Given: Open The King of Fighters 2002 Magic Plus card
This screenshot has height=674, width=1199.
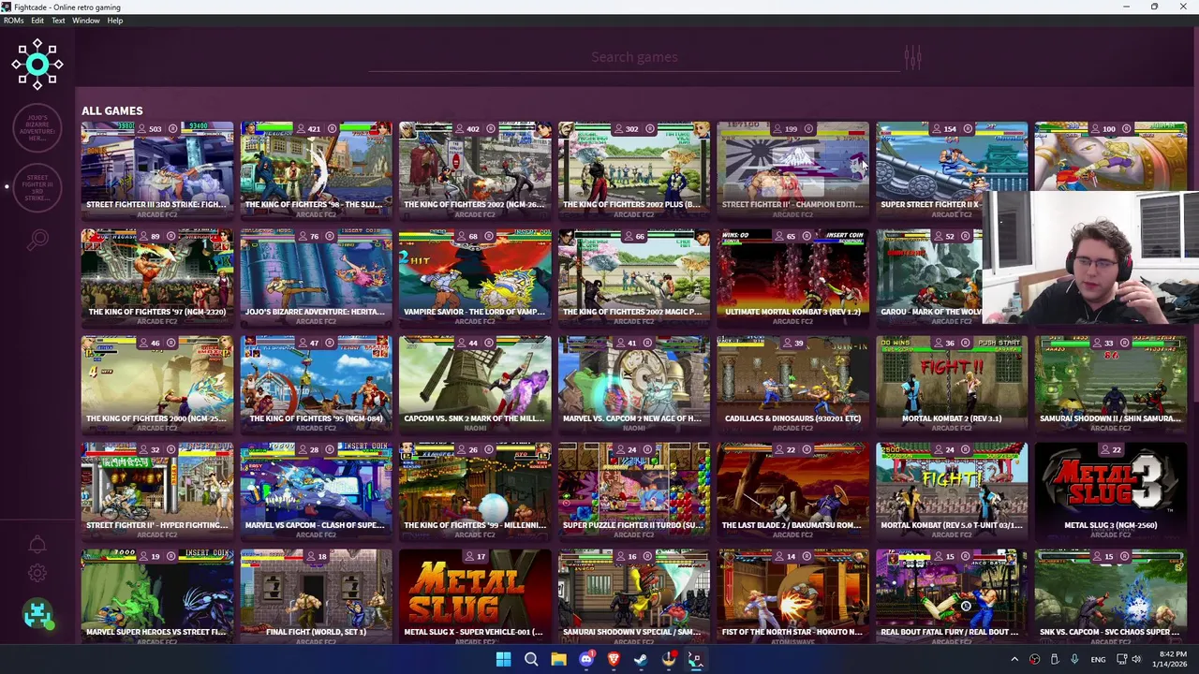Looking at the screenshot, I should [634, 277].
